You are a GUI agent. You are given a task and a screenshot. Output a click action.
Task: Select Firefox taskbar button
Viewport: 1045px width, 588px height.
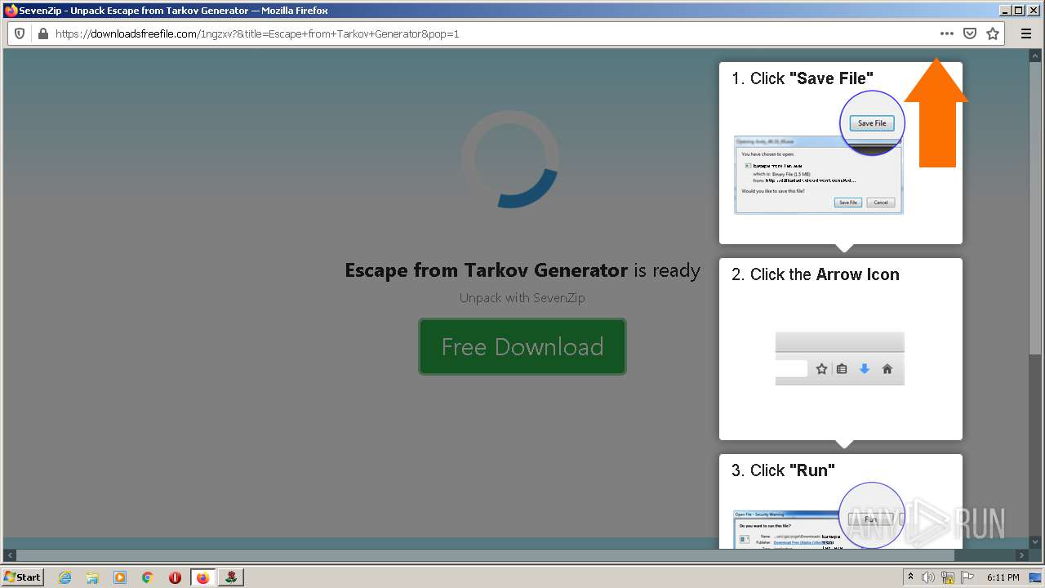click(x=203, y=577)
